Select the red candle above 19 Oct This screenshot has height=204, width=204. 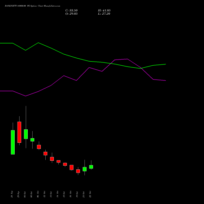click(78, 171)
